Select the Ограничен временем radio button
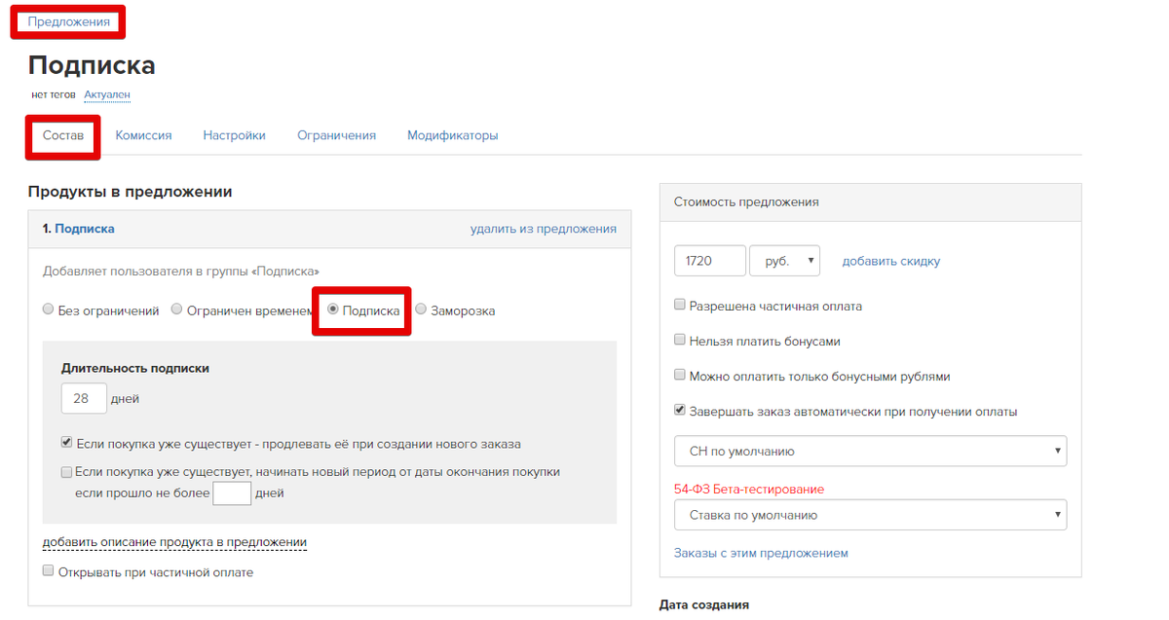The image size is (1169, 620). point(176,310)
